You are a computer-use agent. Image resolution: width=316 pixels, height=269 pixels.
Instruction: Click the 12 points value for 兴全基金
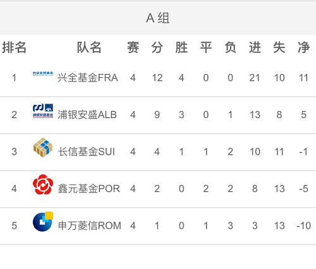pos(157,78)
